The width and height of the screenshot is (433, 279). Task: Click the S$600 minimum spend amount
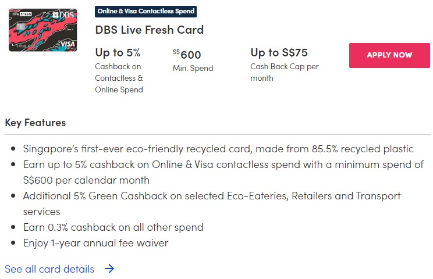(187, 55)
